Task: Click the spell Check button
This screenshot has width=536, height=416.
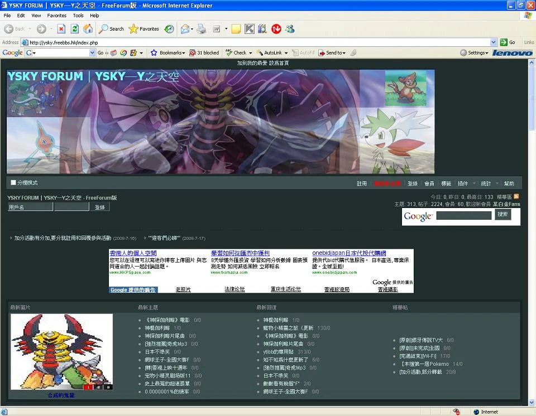Action: [x=236, y=52]
